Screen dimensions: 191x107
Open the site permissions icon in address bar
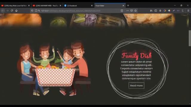39,11
